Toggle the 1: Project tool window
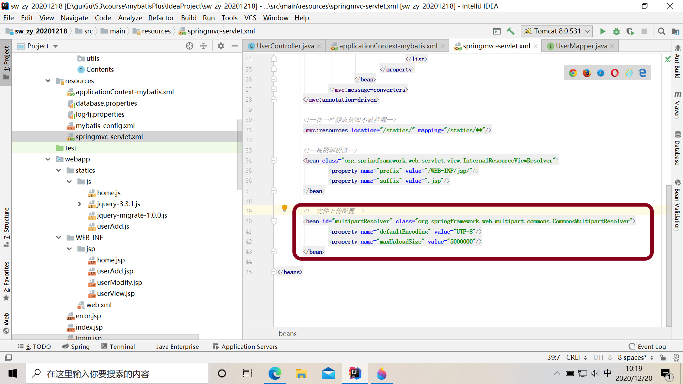 6,63
